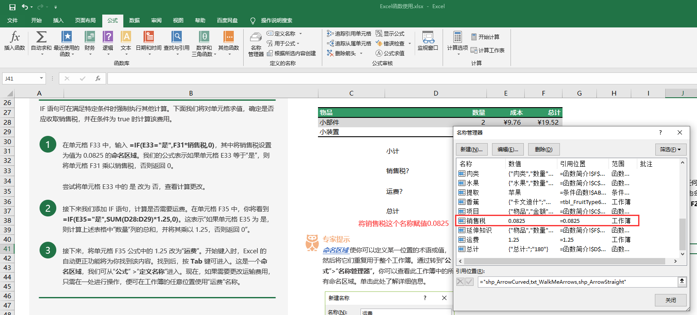Switch to the Data (数据) tab

tap(135, 20)
